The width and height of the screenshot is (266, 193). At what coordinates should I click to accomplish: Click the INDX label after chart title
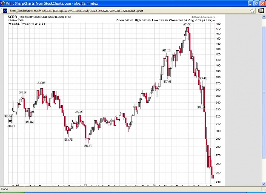(x=68, y=17)
